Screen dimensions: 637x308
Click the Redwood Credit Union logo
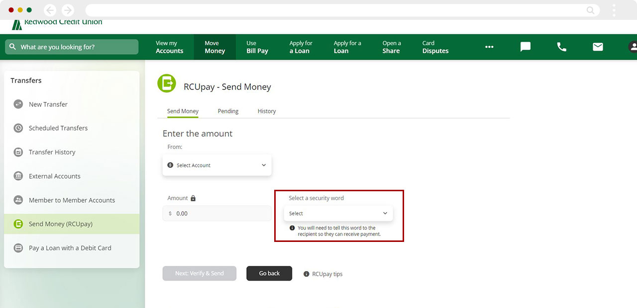click(57, 24)
